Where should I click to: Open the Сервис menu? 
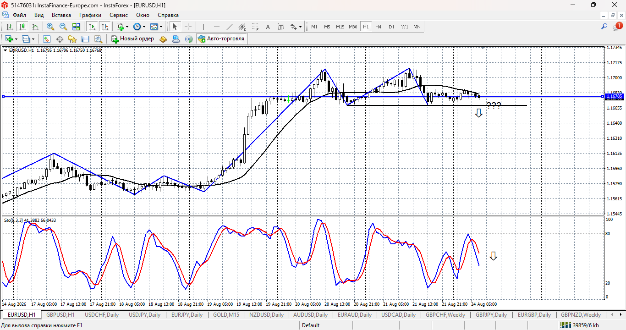pos(119,15)
